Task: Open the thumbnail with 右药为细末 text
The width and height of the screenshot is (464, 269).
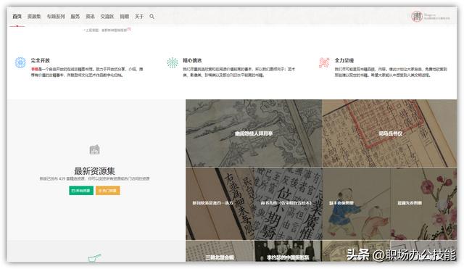Action: pos(220,204)
